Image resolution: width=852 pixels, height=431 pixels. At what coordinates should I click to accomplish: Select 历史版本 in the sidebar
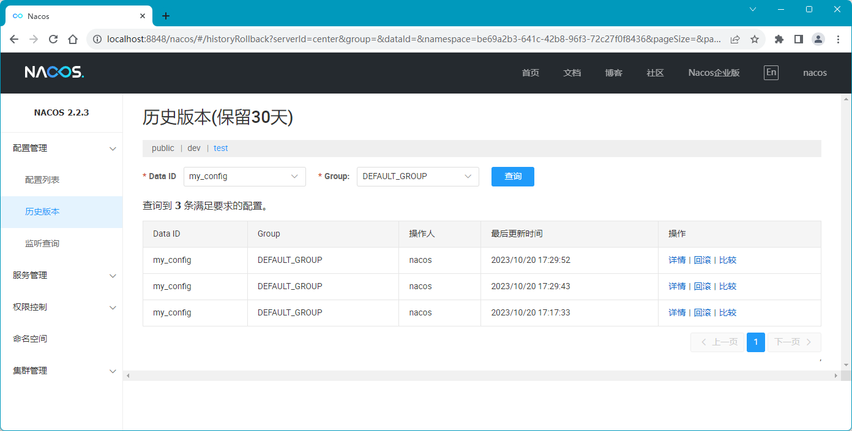coord(61,212)
